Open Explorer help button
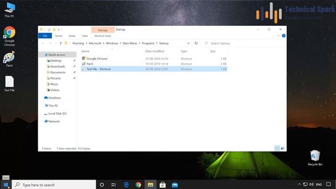Viewport: 336px width, 189px height. pos(283,36)
